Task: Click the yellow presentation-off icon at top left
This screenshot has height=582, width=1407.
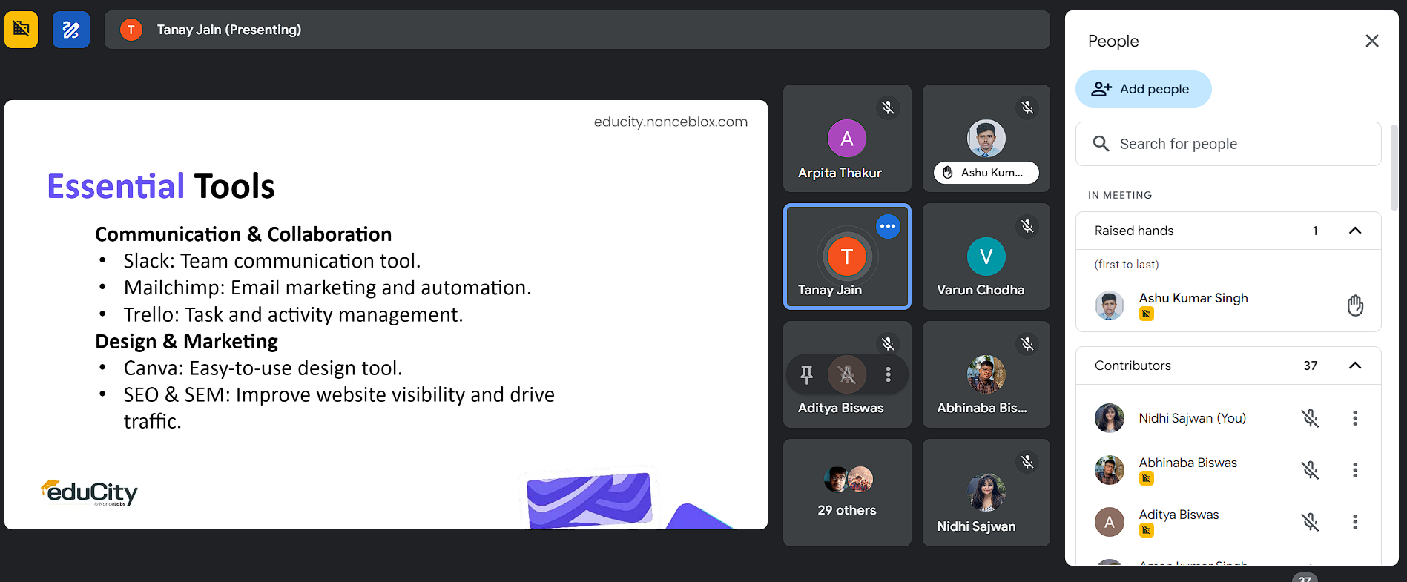Action: click(21, 30)
